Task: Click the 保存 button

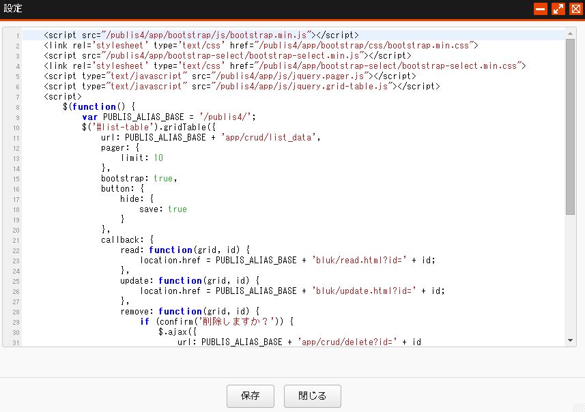Action: 251,396
